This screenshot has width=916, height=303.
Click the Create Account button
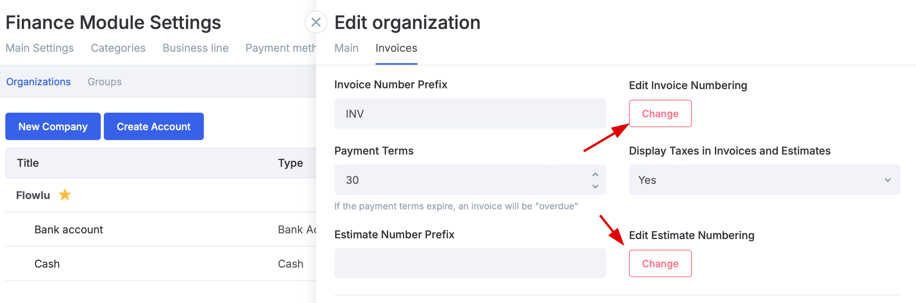pos(153,126)
